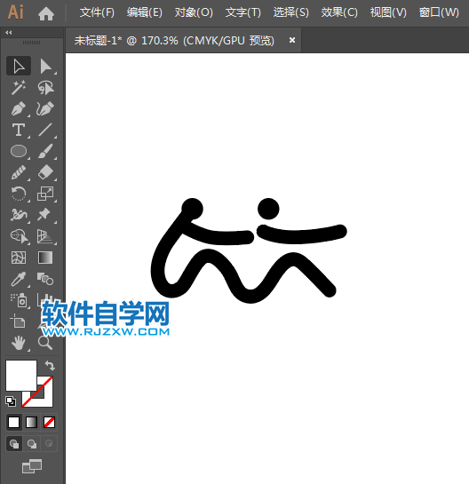The image size is (469, 484).
Task: Select the Type tool
Action: pos(19,130)
